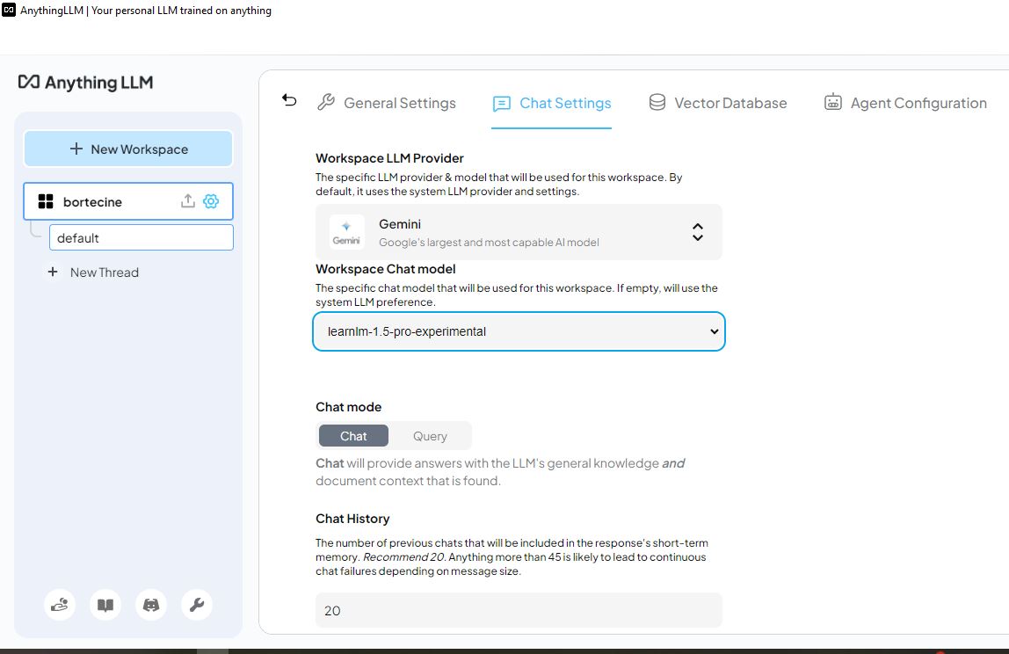
Task: Click the grid icon beside bortecine
Action: point(46,201)
